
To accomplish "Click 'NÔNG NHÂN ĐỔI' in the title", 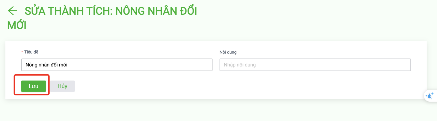I will pos(156,11).
